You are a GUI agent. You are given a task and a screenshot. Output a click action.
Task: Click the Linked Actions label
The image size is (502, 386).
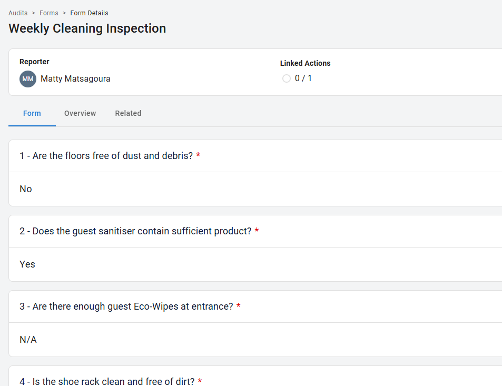[305, 63]
